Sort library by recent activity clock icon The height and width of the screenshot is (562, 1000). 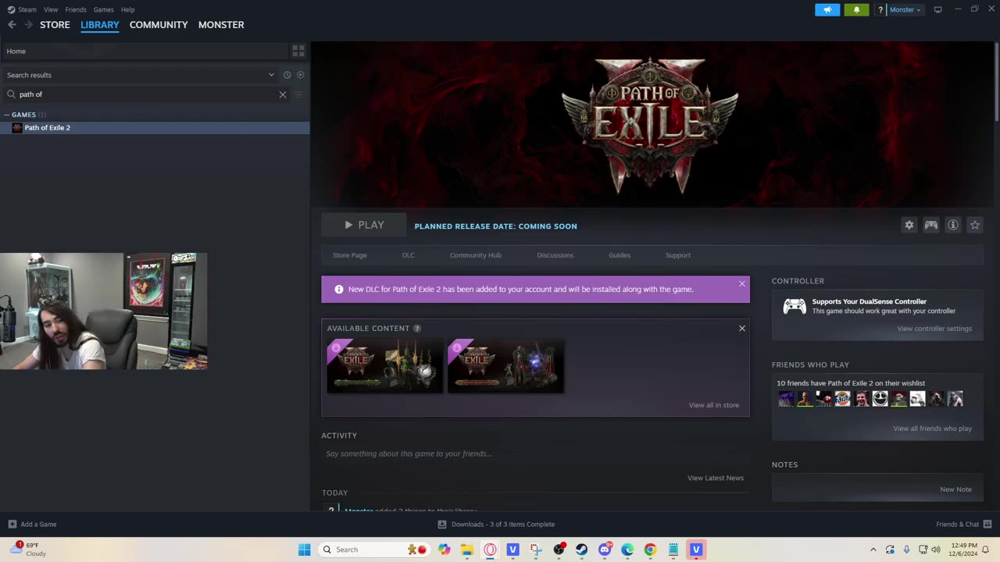click(x=287, y=75)
